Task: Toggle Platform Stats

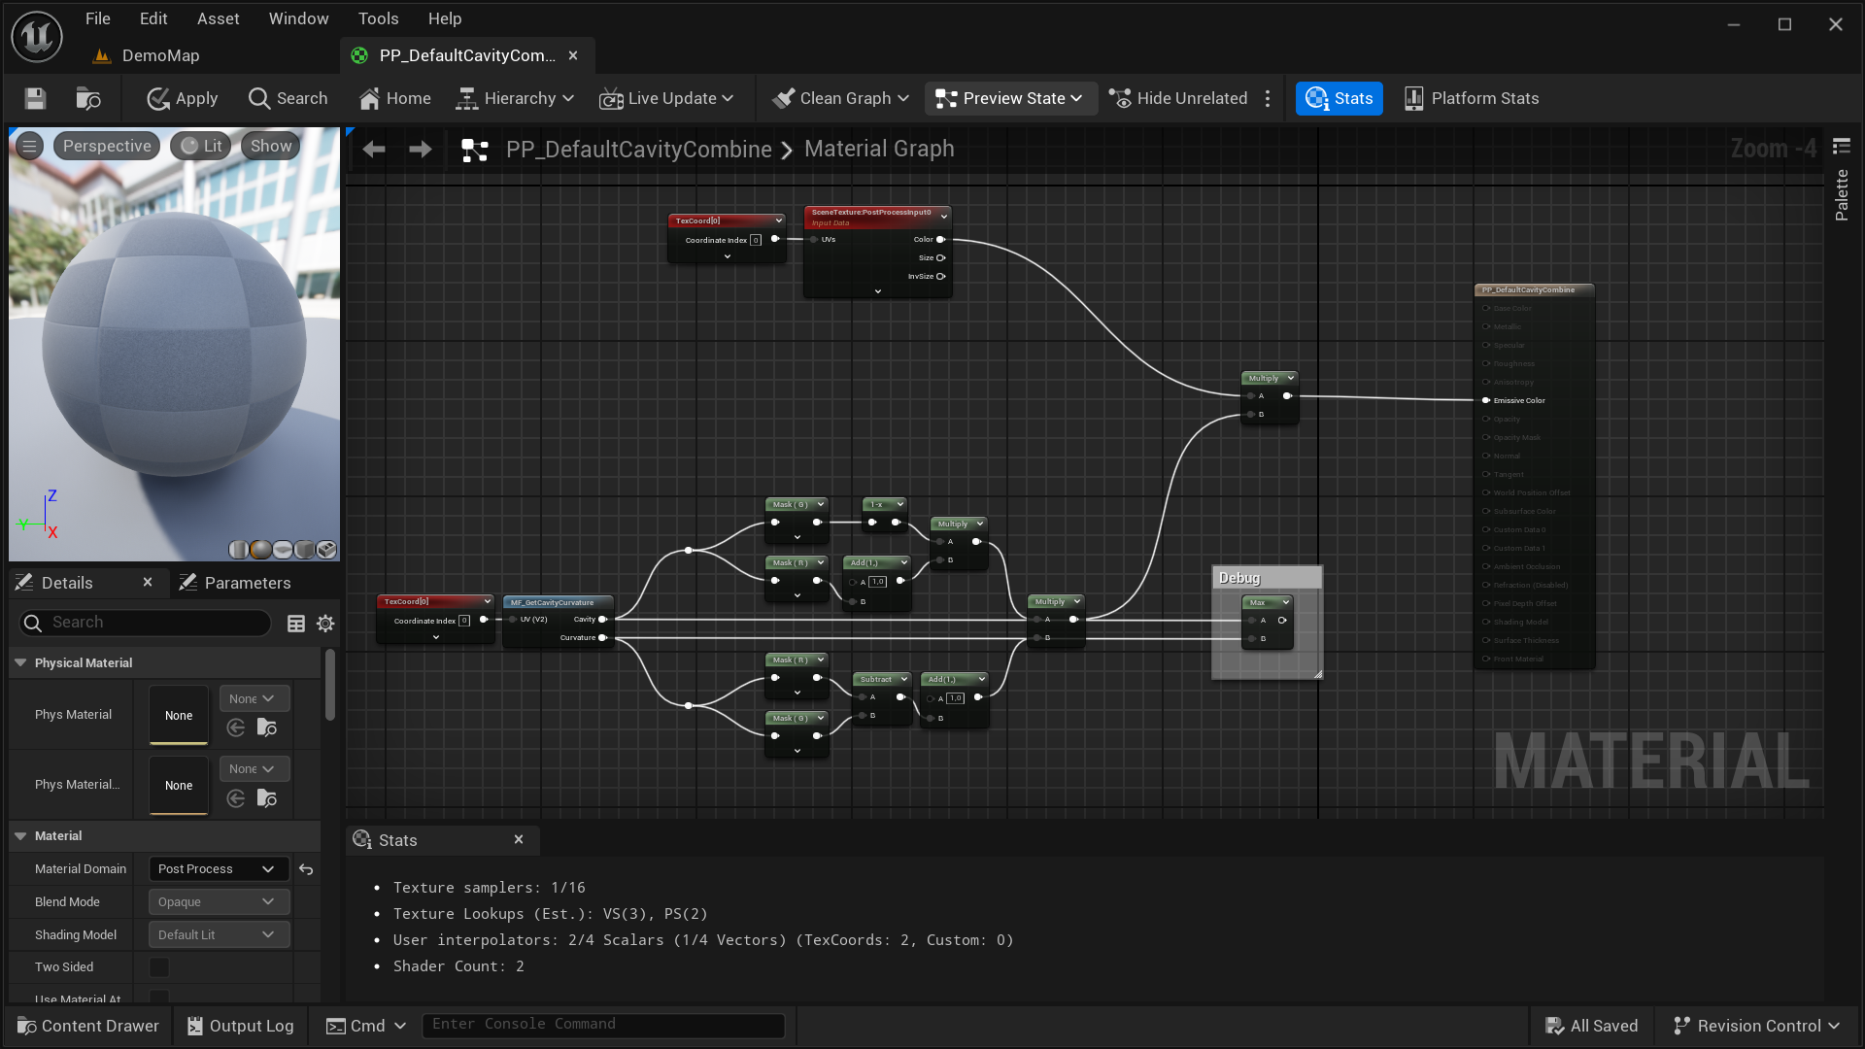Action: tap(1472, 98)
